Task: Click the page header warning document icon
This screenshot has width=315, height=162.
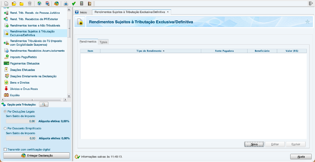Action: click(80, 22)
